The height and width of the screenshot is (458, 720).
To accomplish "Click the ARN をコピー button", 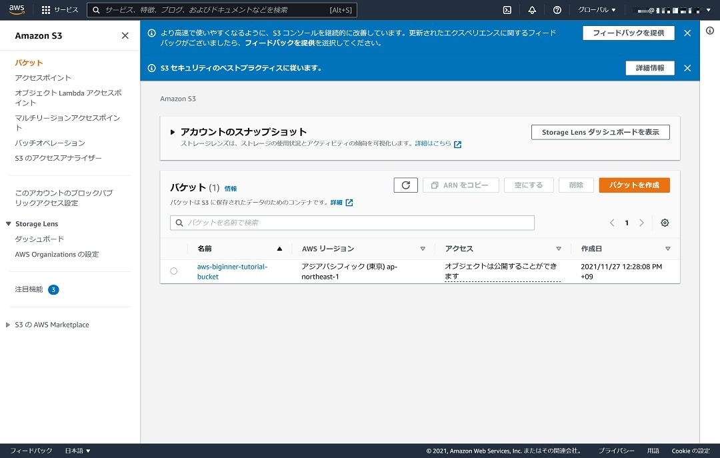I will (461, 185).
